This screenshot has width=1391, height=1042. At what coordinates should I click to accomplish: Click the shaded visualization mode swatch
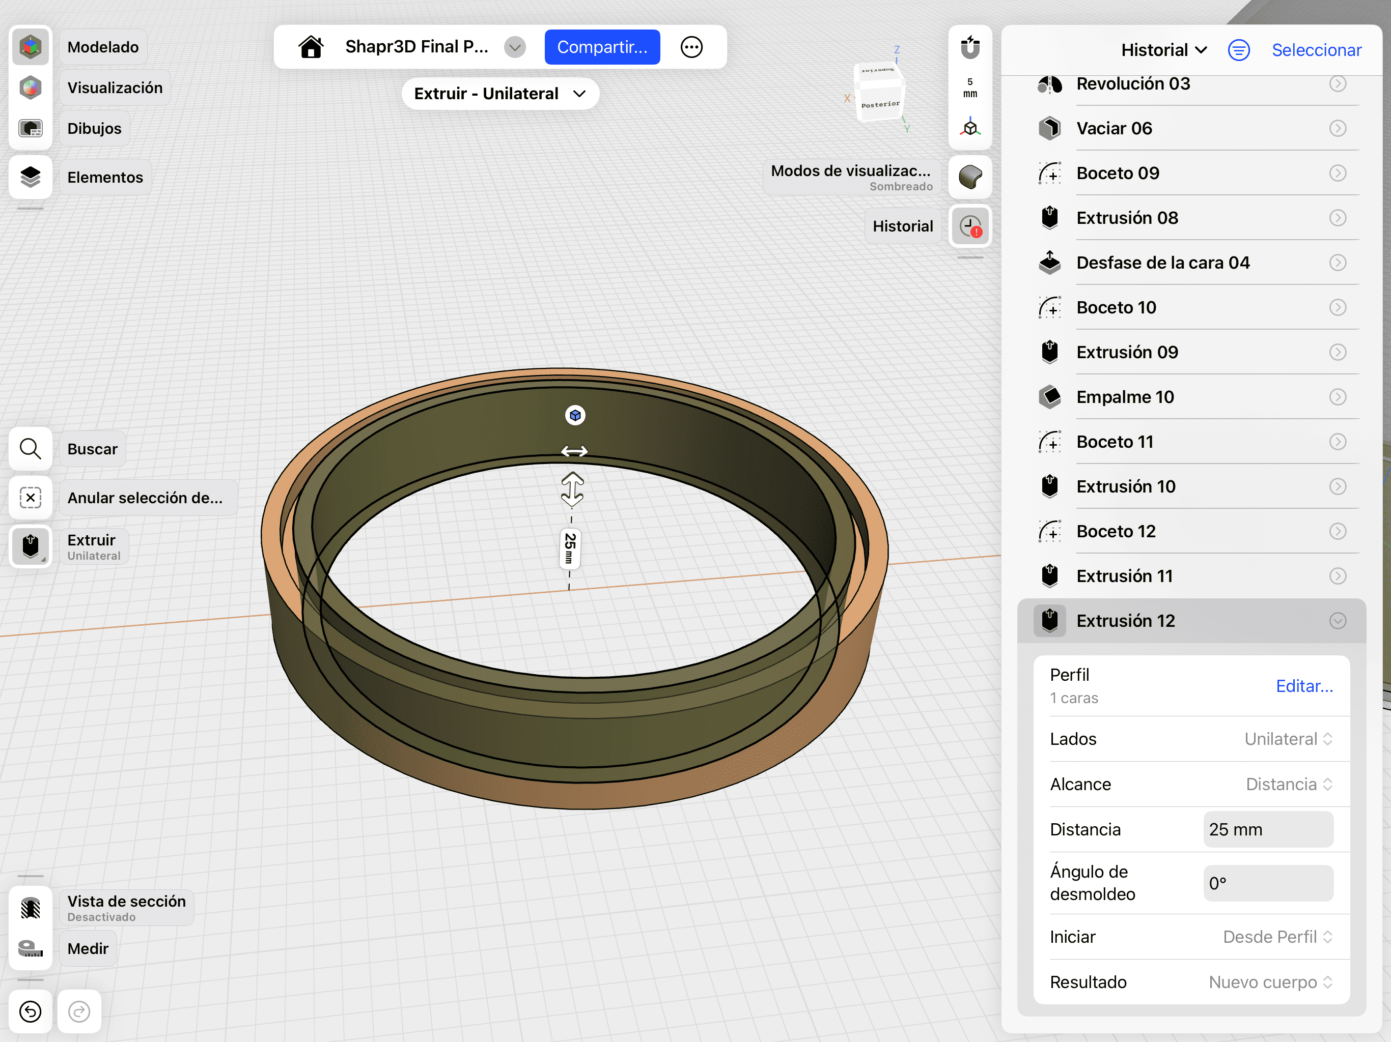coord(969,177)
